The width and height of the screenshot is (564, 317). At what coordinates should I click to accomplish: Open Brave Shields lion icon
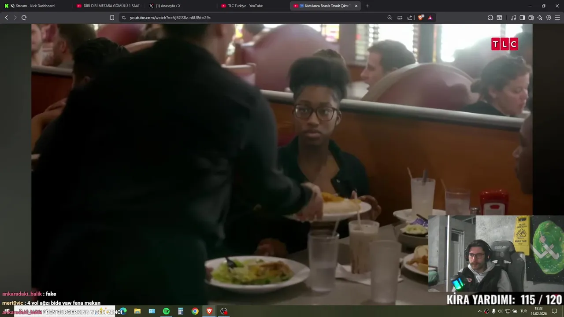[421, 18]
